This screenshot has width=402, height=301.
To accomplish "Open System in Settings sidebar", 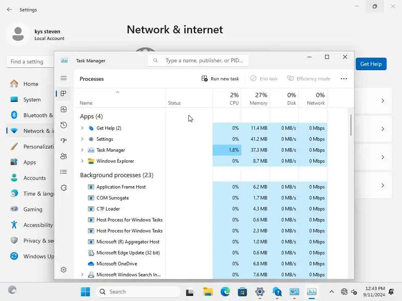I will 32,100.
